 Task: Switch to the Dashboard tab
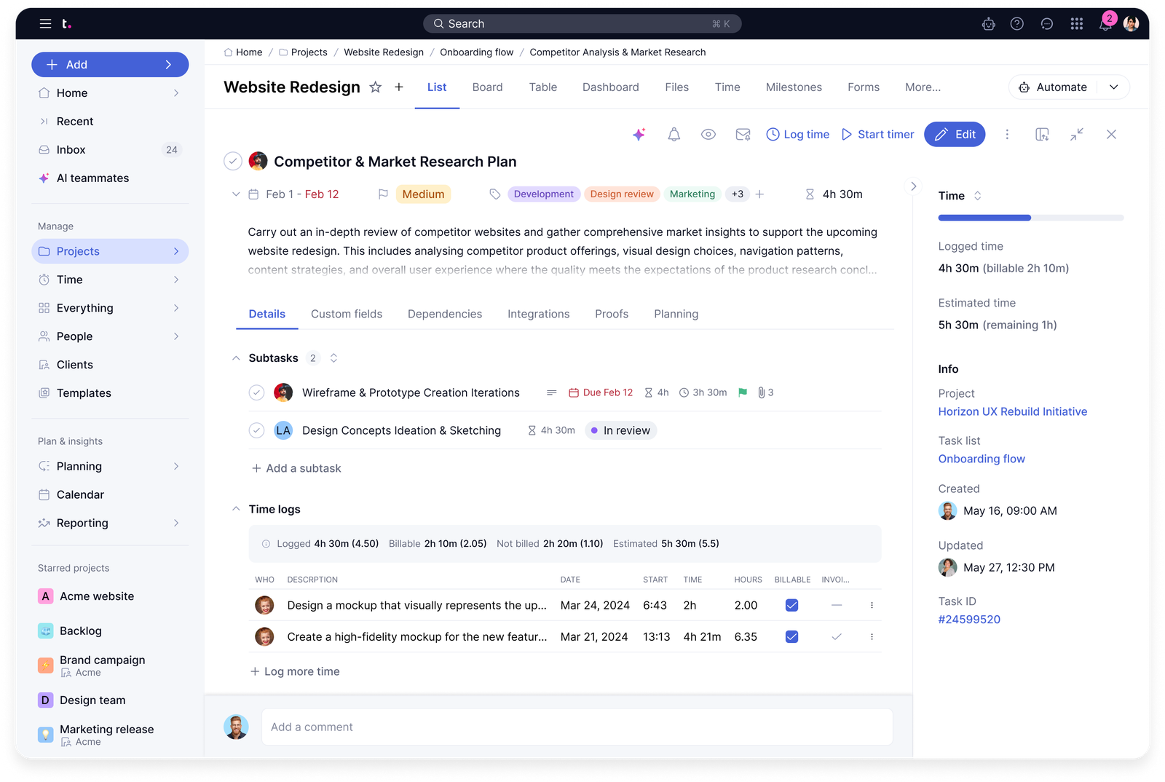click(611, 87)
